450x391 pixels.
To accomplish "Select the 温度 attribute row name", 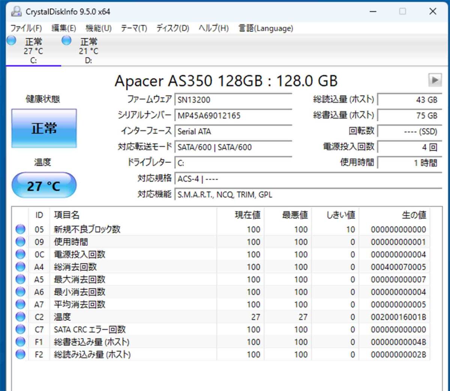I will coord(62,317).
